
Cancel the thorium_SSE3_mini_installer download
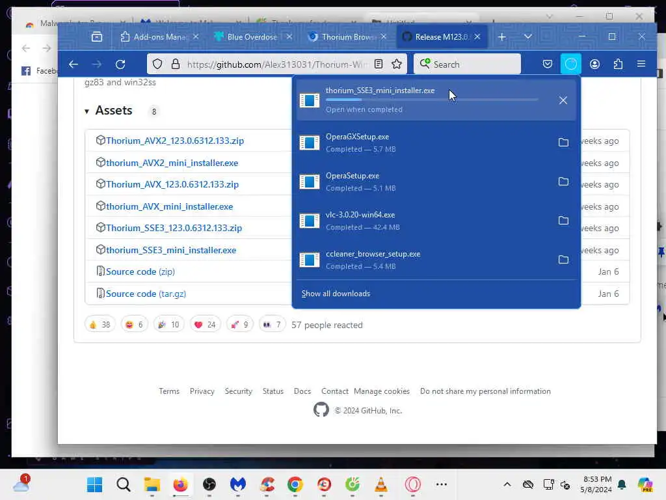[x=563, y=100]
